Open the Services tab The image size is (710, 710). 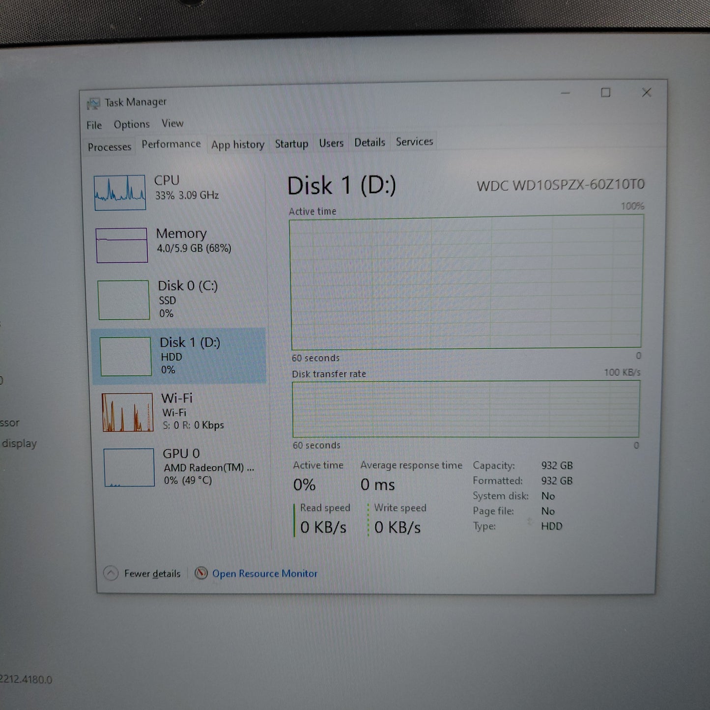414,142
